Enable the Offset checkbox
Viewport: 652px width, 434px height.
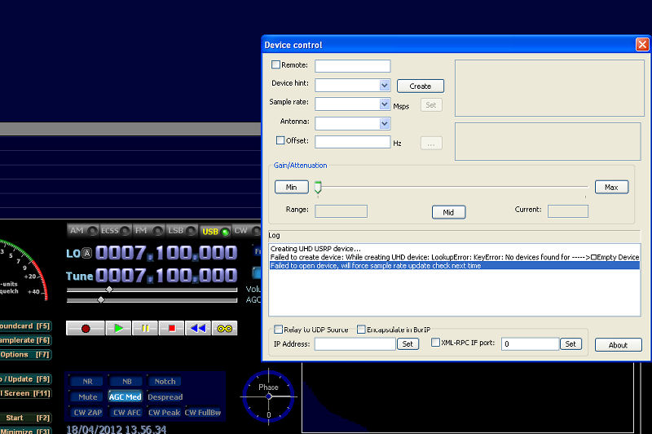click(x=280, y=140)
